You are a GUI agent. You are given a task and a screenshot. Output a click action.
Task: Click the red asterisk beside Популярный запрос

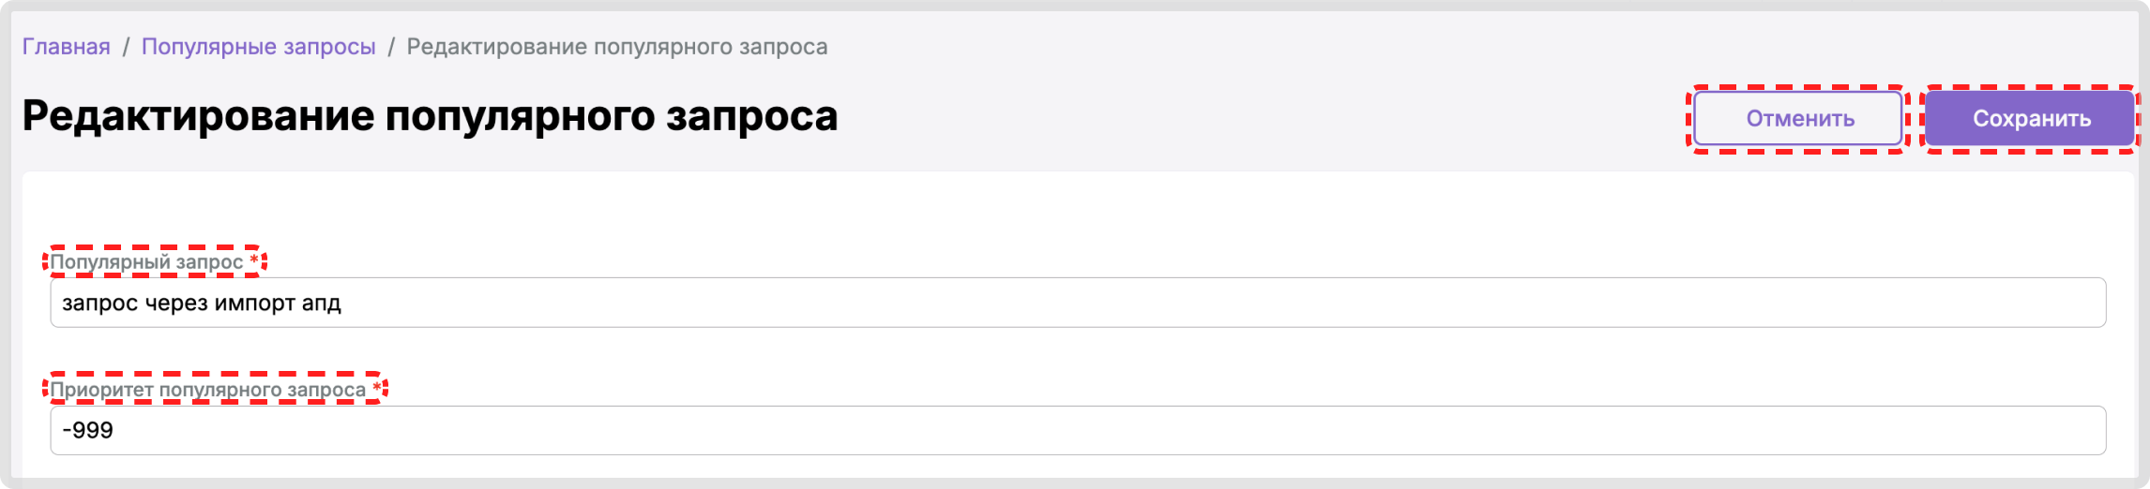254,261
